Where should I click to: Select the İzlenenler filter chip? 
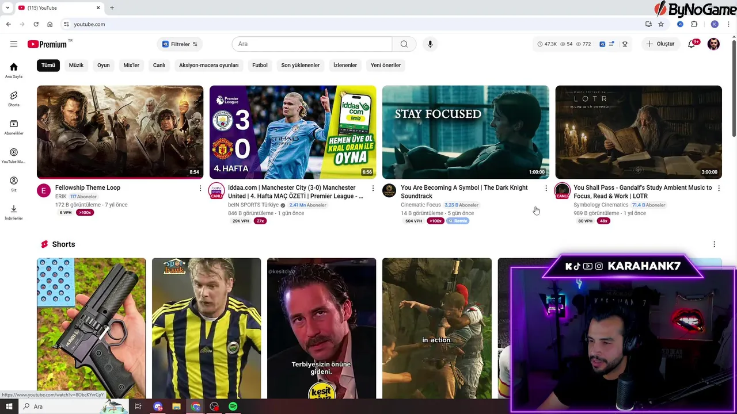tap(345, 65)
